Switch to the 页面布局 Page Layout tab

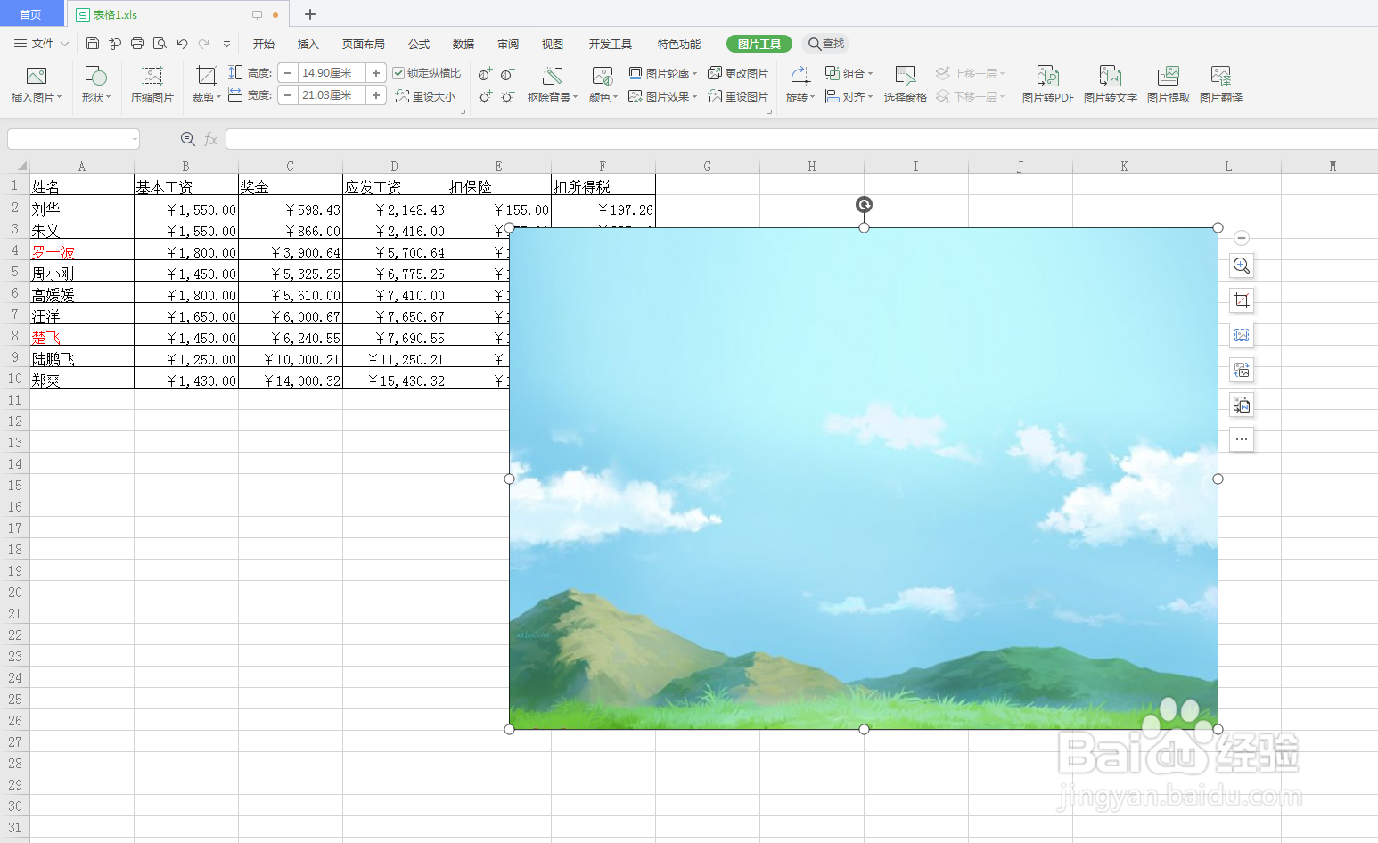pyautogui.click(x=364, y=44)
